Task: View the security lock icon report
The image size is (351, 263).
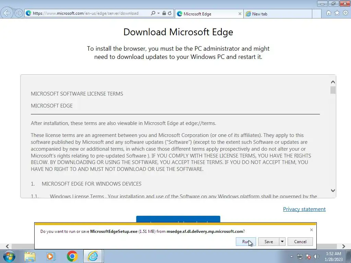Action: [x=164, y=13]
